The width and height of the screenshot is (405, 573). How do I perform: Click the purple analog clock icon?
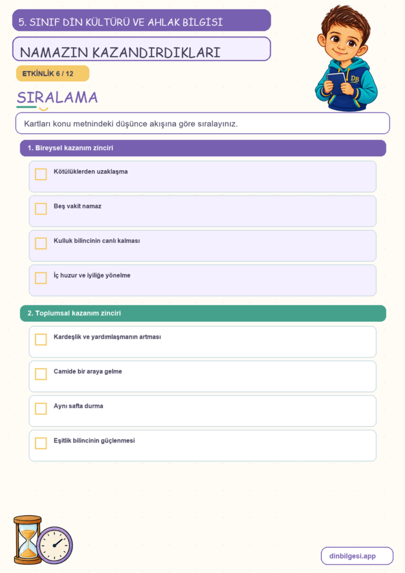(x=55, y=545)
